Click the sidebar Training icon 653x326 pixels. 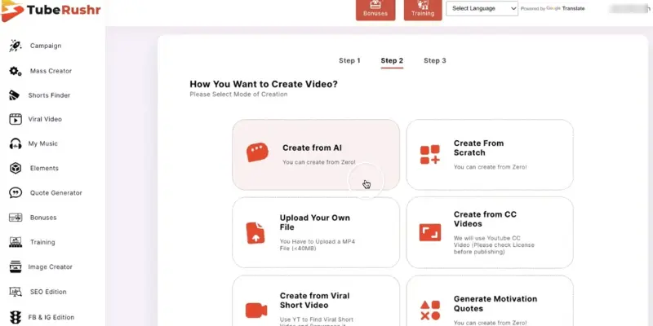pos(16,242)
